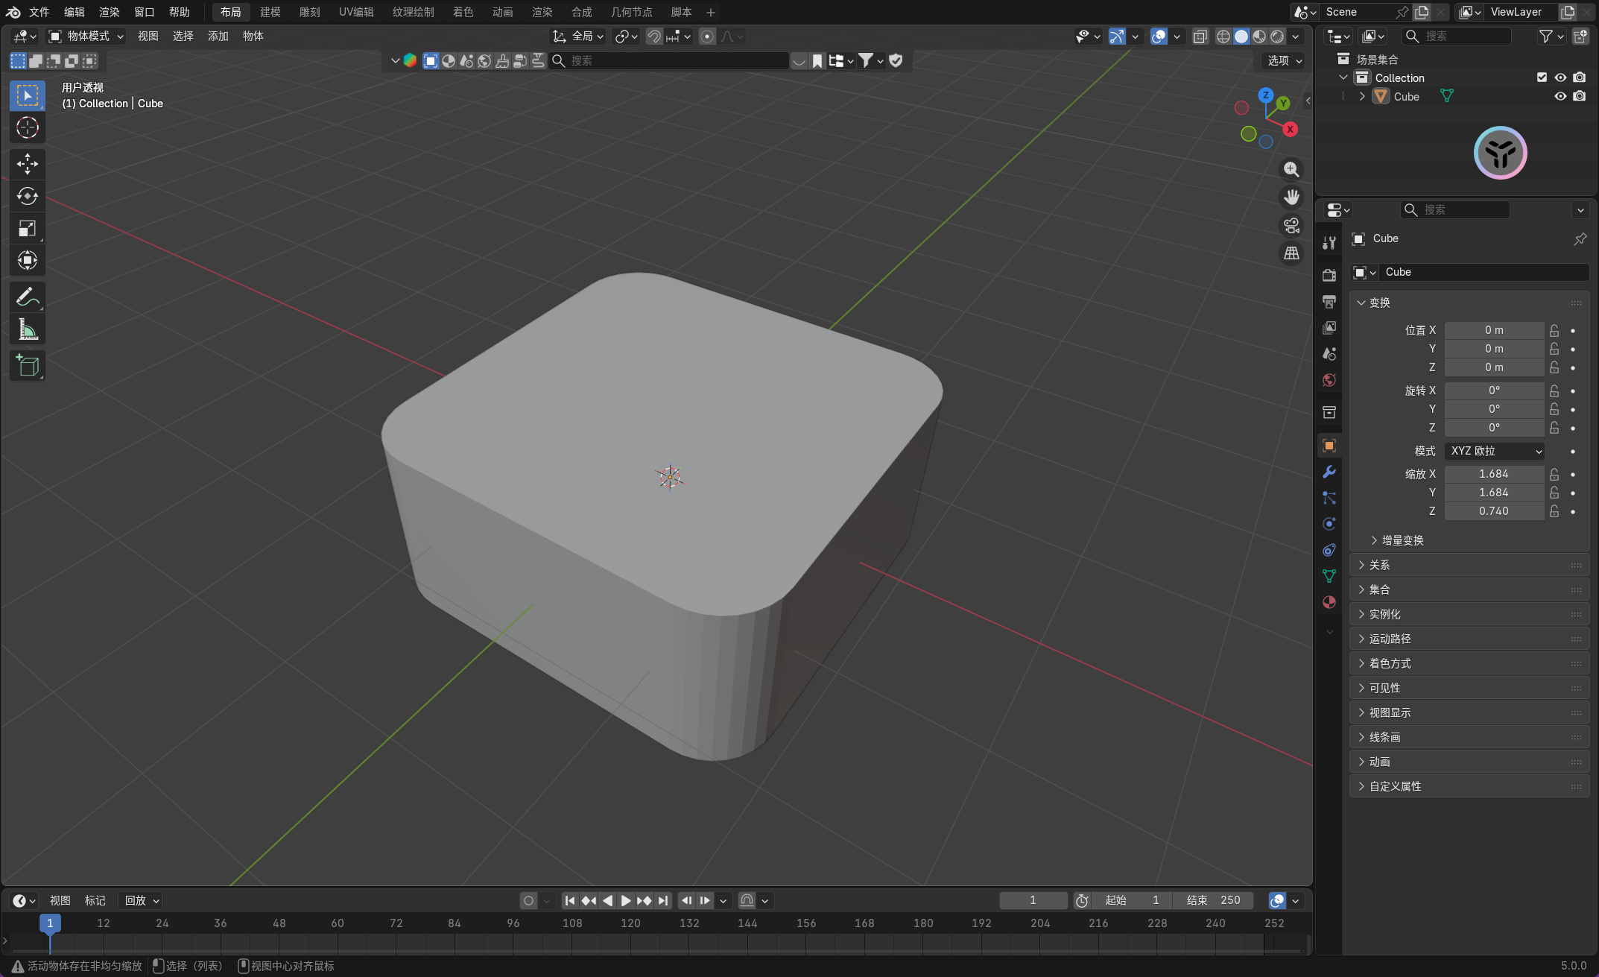Expand the 关系 panel
This screenshot has height=977, width=1599.
click(x=1379, y=565)
